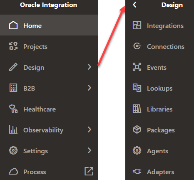
Task: Click the Home house icon
Action: point(13,25)
